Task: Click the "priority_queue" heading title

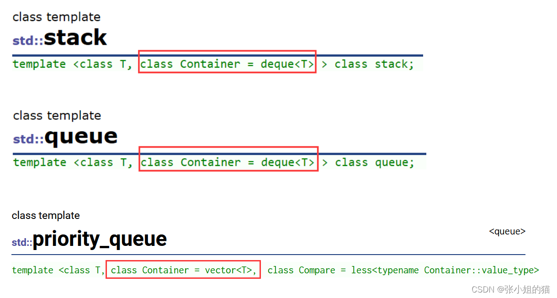Action: point(100,239)
